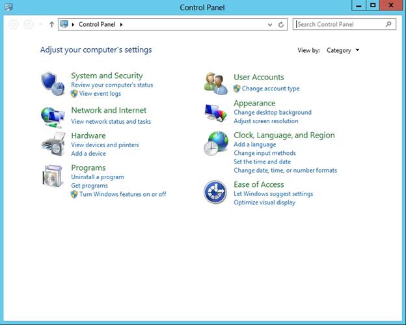Open Clock, Language, and Region heading
The height and width of the screenshot is (325, 406).
[284, 135]
